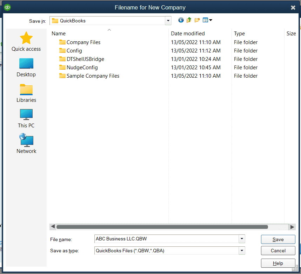Click 'File folder' type in Sample Company Files row
301x274 pixels.
[x=246, y=76]
